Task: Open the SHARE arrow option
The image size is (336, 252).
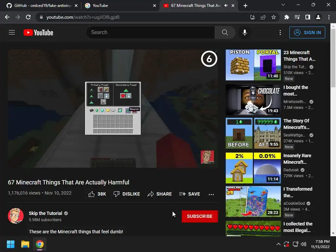Action: 160,194
